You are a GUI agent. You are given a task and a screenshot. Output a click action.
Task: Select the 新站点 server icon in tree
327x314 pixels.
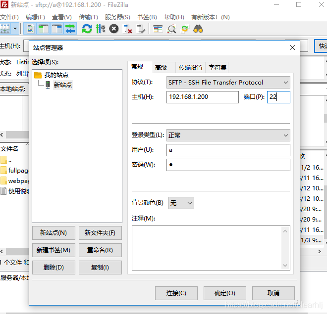pos(48,85)
